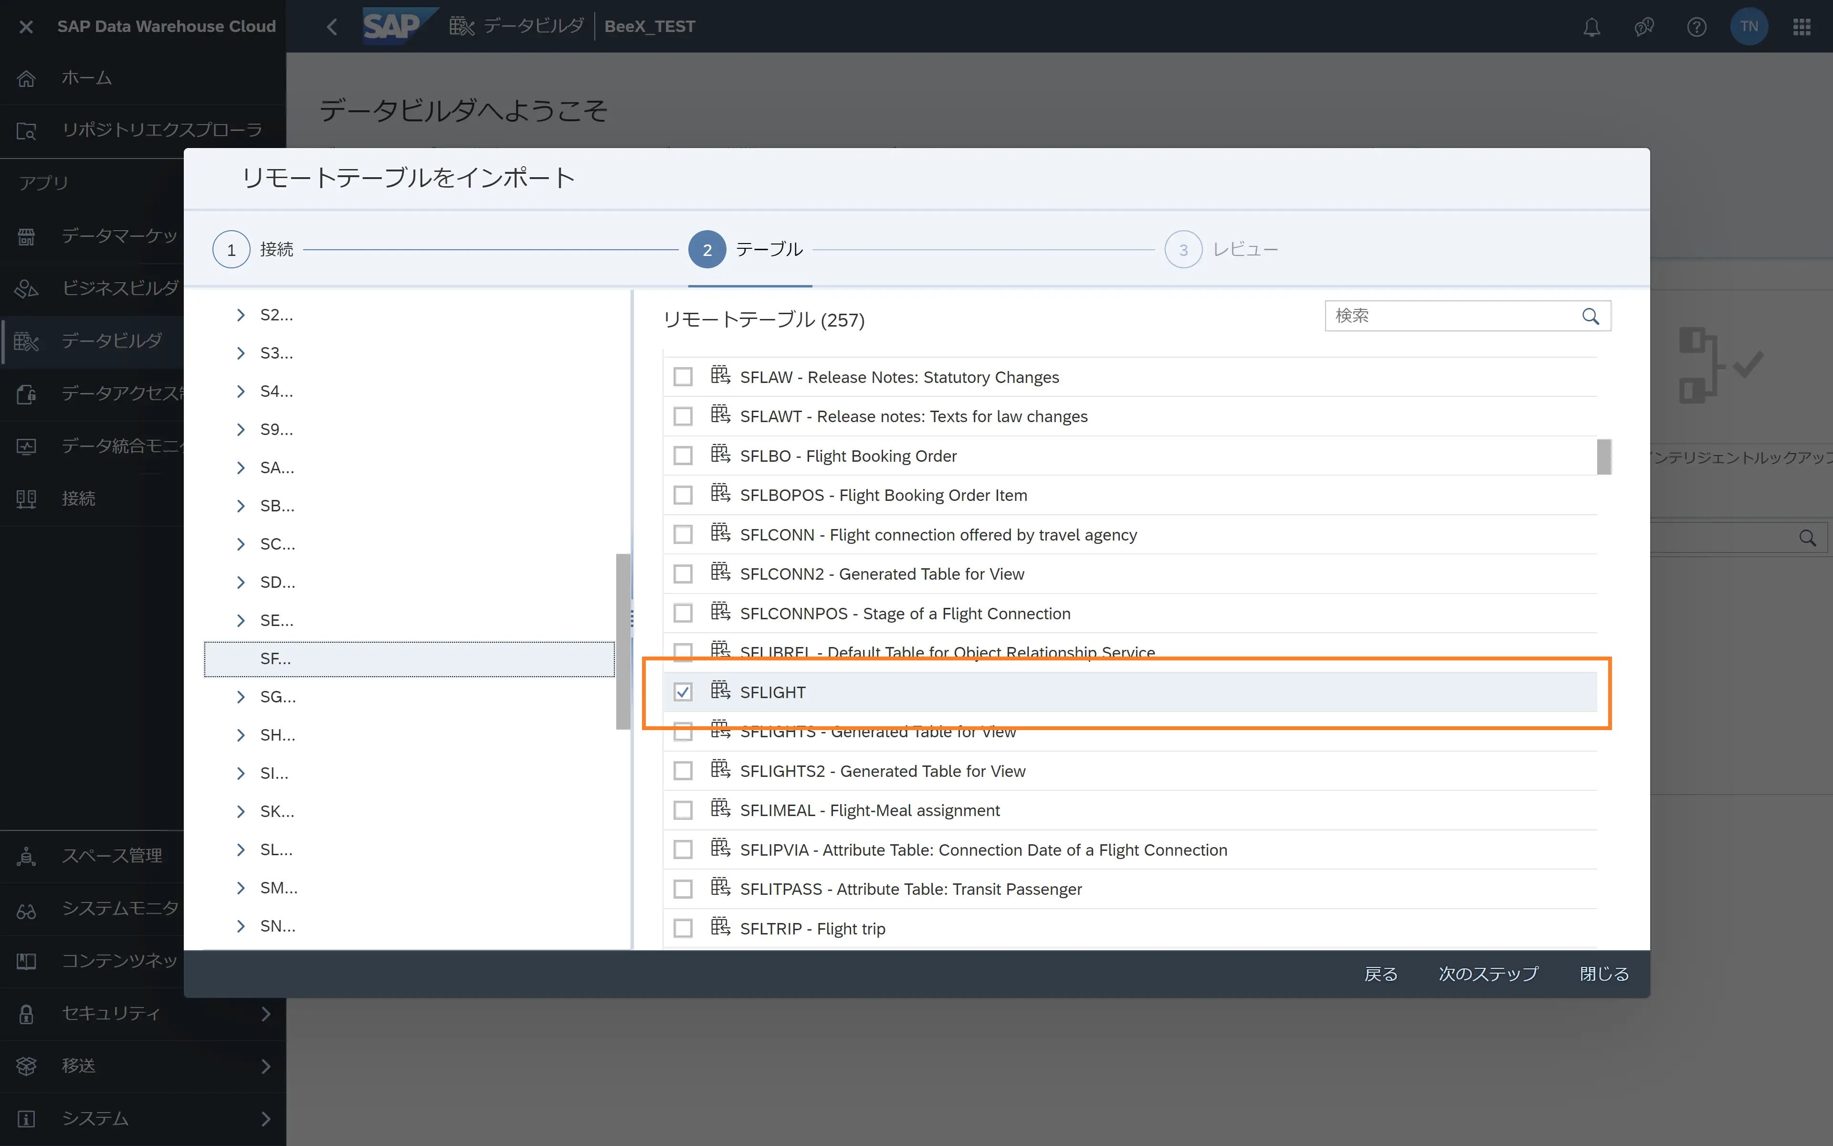1833x1146 pixels.
Task: Open the コンテンツネットワーク sidebar icon
Action: [27, 961]
